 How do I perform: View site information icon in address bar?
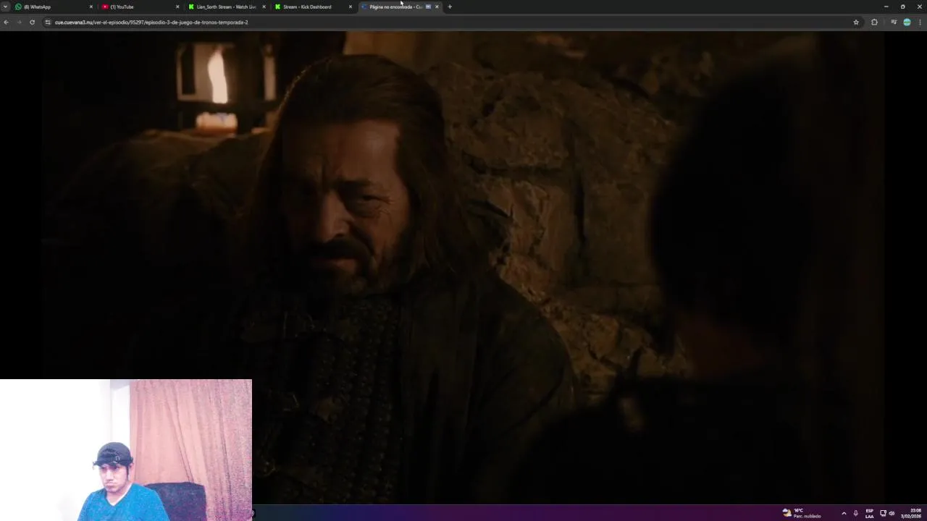pyautogui.click(x=48, y=22)
